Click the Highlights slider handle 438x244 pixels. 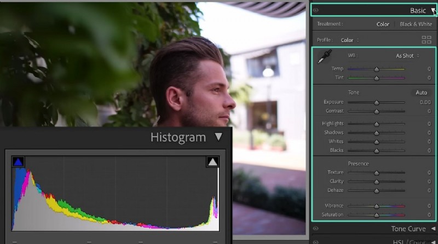pos(377,124)
